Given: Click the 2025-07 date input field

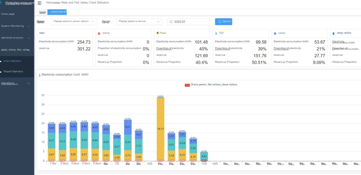Looking at the screenshot, I should 189,22.
